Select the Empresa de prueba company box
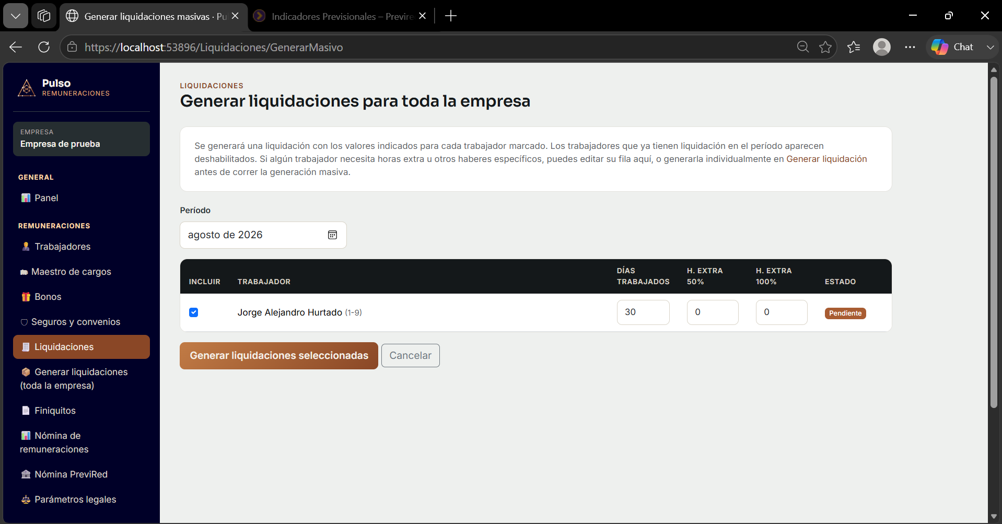The image size is (1002, 524). point(81,139)
